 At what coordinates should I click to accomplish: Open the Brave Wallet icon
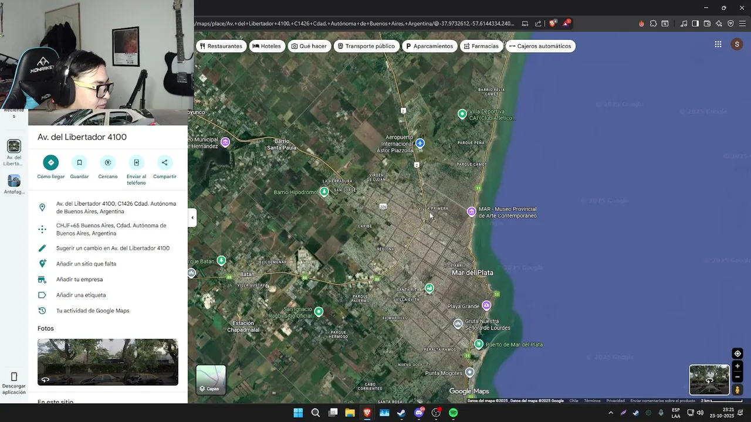(x=707, y=23)
